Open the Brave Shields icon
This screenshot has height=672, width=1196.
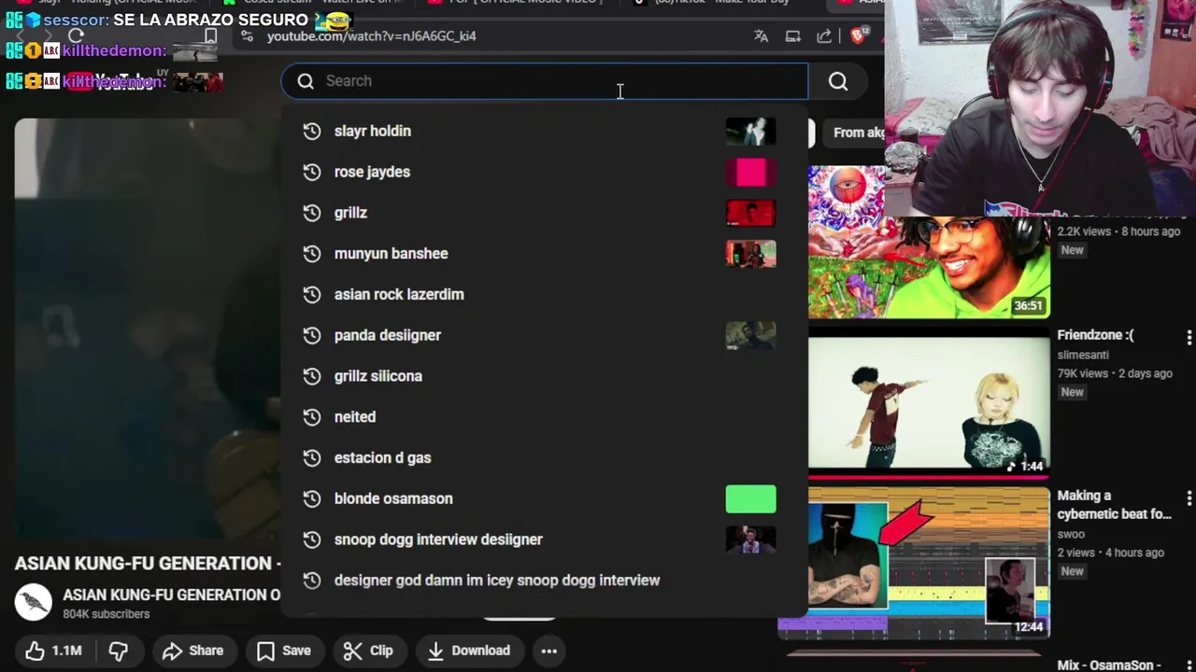859,35
